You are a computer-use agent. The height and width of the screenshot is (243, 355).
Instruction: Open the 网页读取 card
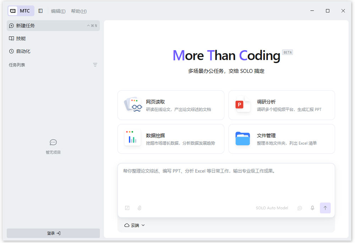(171, 105)
